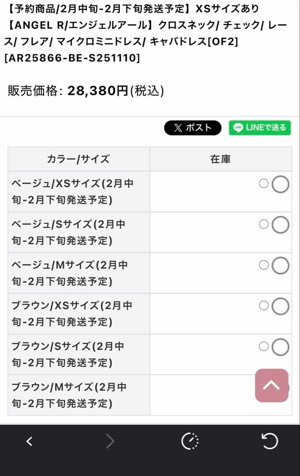This screenshot has width=300, height=476.
Task: Click the X logo on the share button
Action: click(178, 127)
